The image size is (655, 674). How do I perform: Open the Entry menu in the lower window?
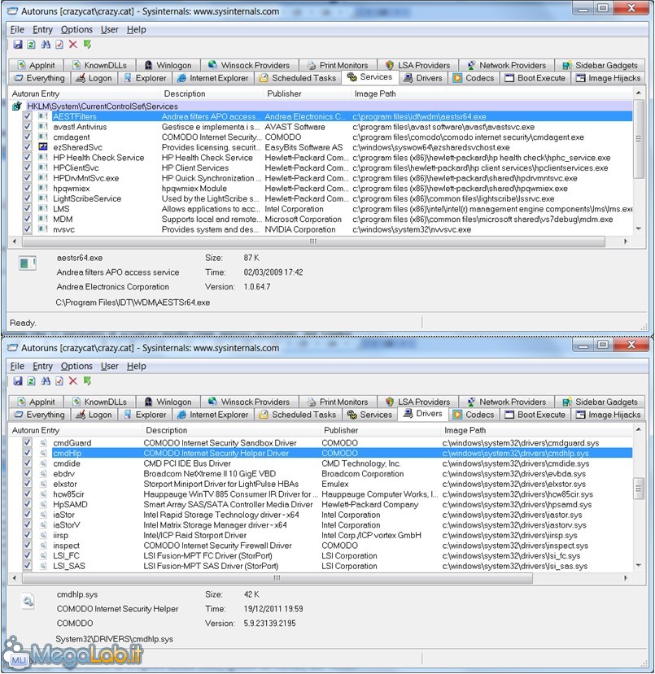coord(42,366)
